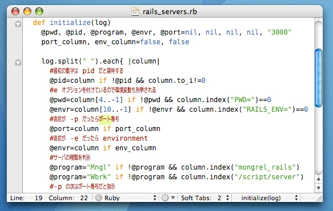The image size is (333, 211).
Task: Click the port_column, env_column=false line
Action: pyautogui.click(x=115, y=42)
